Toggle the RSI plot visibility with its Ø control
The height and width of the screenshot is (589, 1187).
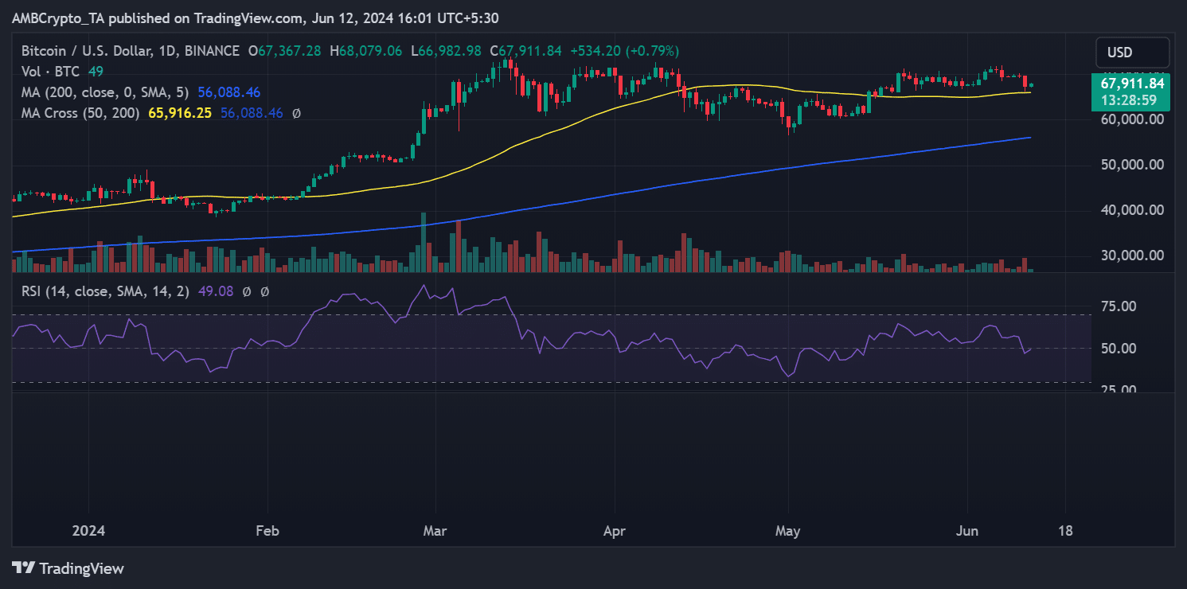click(x=245, y=291)
